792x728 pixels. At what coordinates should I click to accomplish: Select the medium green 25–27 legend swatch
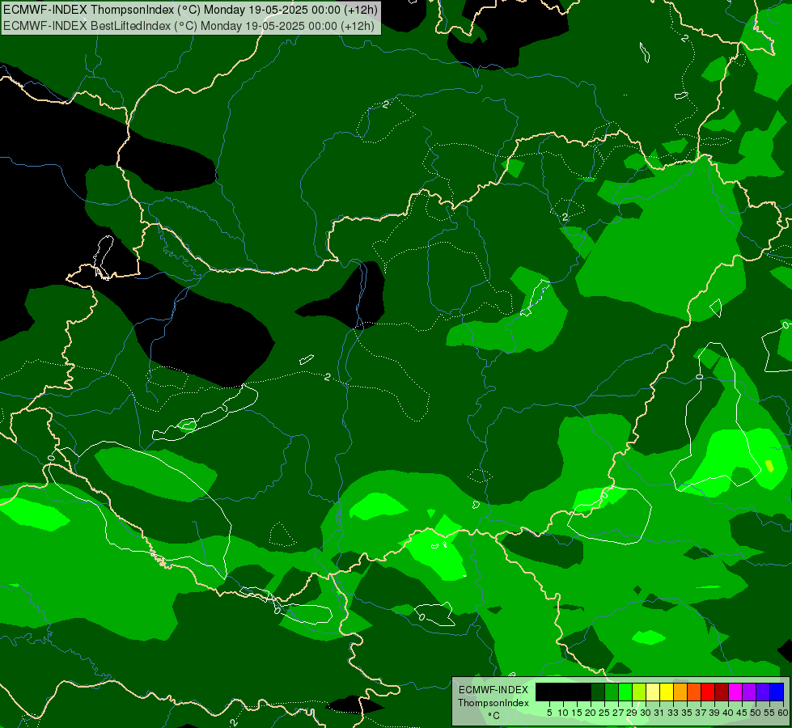tap(612, 692)
